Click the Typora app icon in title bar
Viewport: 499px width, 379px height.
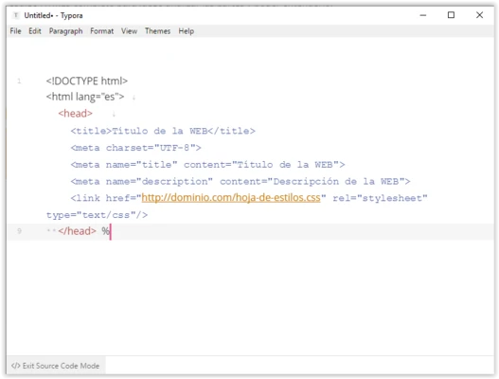pos(16,15)
